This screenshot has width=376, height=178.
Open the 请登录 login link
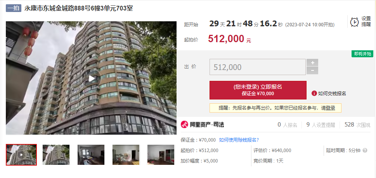click(328, 108)
